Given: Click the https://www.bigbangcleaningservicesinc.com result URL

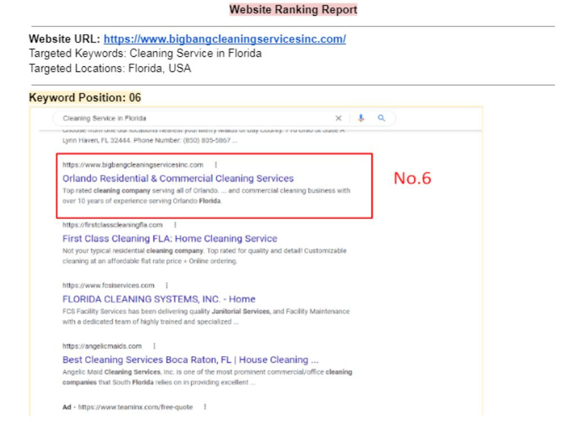Looking at the screenshot, I should coord(133,165).
